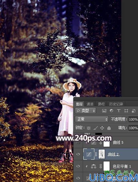Show the hidden 曲线 5 layer

[78, 142]
